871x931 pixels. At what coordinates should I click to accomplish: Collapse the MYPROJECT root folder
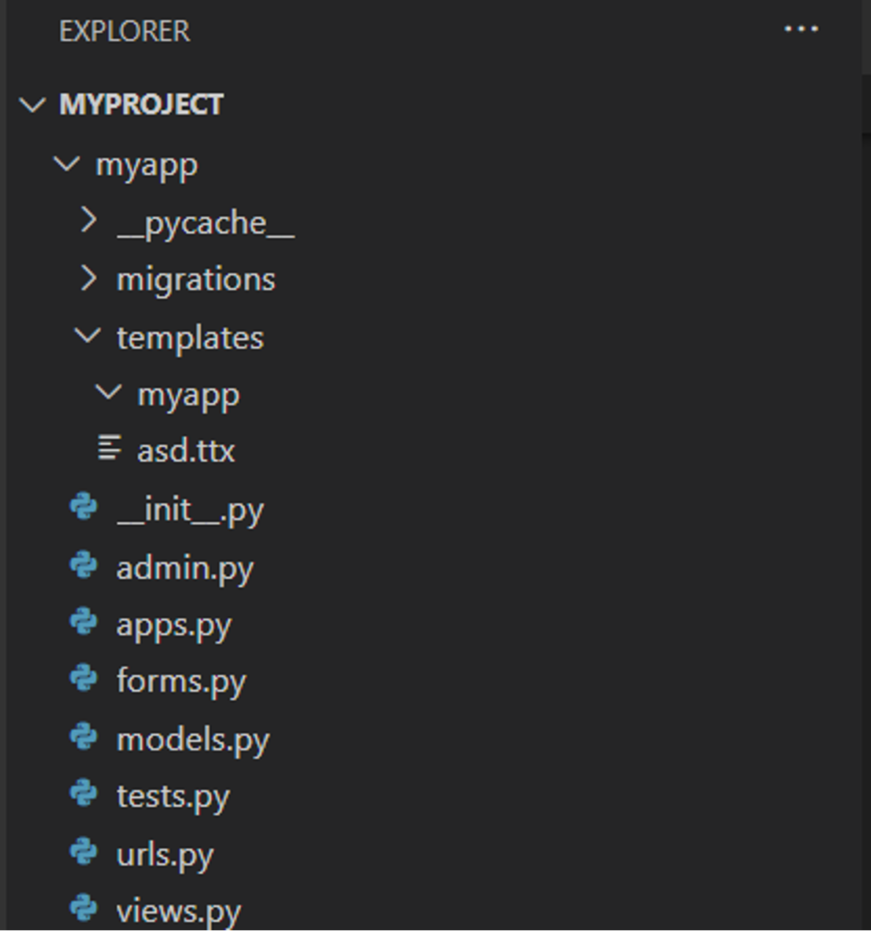click(x=32, y=105)
